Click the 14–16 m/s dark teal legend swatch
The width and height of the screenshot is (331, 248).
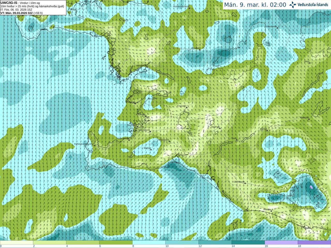[248, 243]
